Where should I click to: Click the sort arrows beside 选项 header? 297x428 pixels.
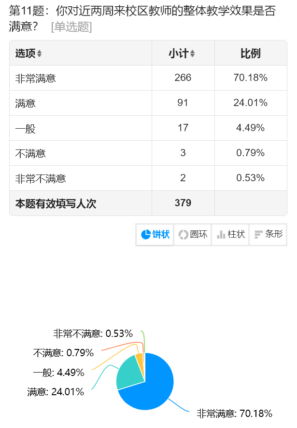pos(40,53)
